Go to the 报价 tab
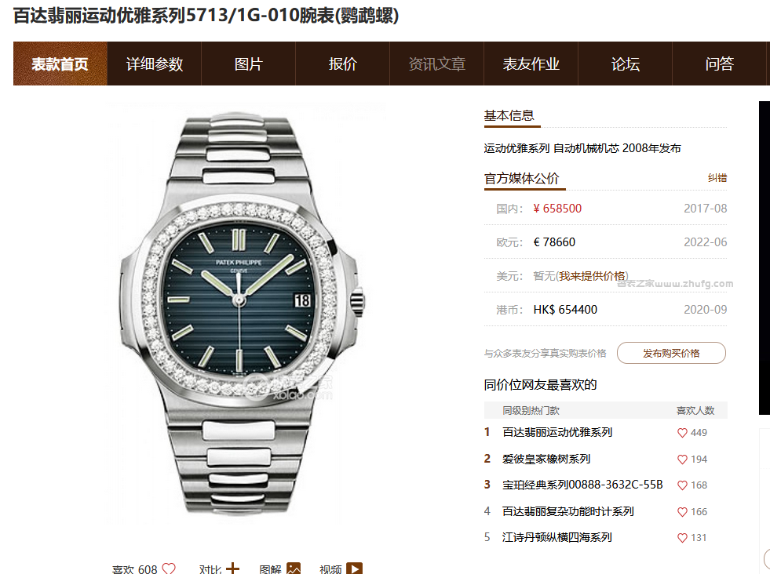This screenshot has width=770, height=574. pos(343,64)
